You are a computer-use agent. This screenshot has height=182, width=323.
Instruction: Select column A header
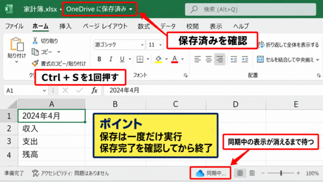51,104
